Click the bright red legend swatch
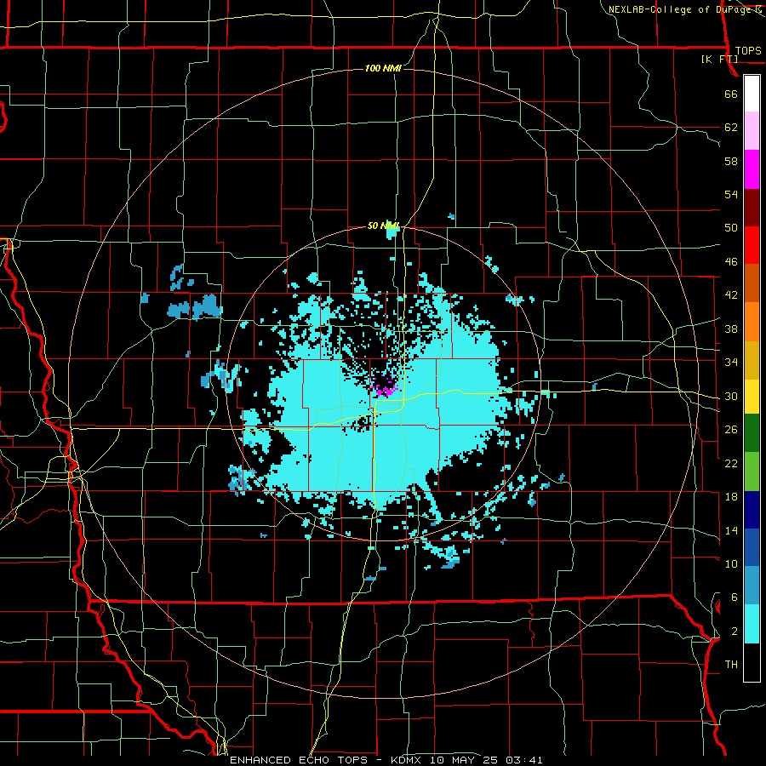The width and height of the screenshot is (766, 766). (x=752, y=245)
